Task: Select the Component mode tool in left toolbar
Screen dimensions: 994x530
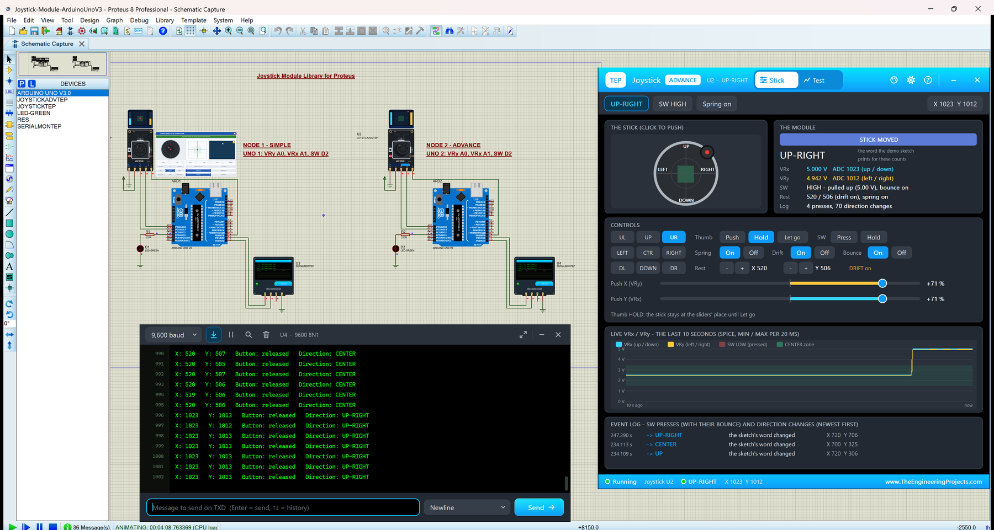Action: (x=9, y=70)
